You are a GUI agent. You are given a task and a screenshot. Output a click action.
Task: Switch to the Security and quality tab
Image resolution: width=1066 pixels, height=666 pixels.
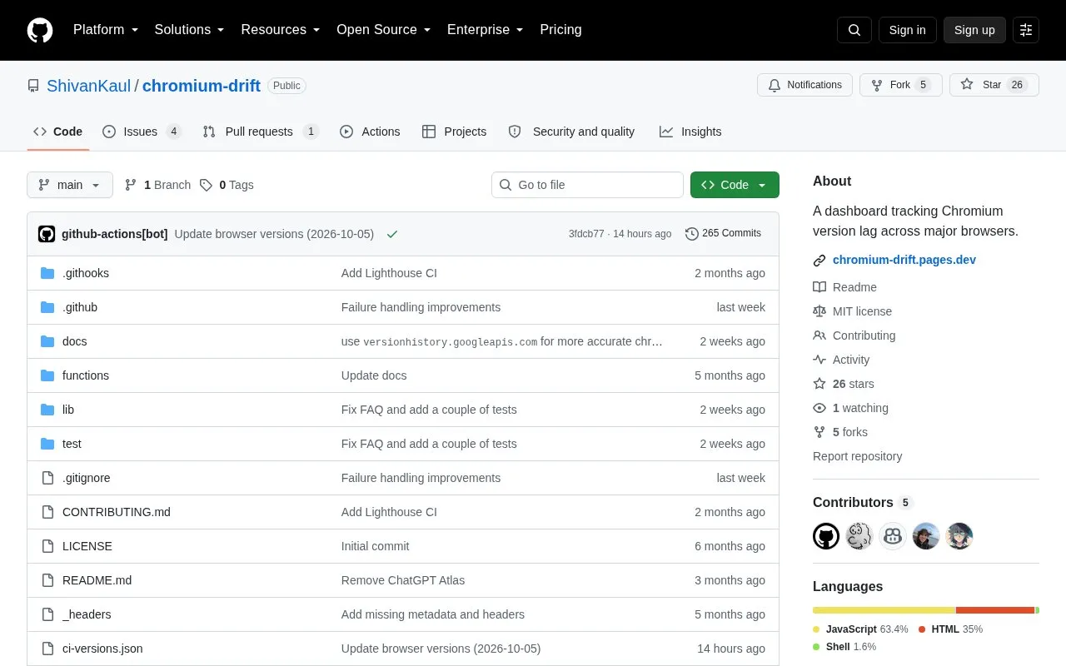(571, 132)
